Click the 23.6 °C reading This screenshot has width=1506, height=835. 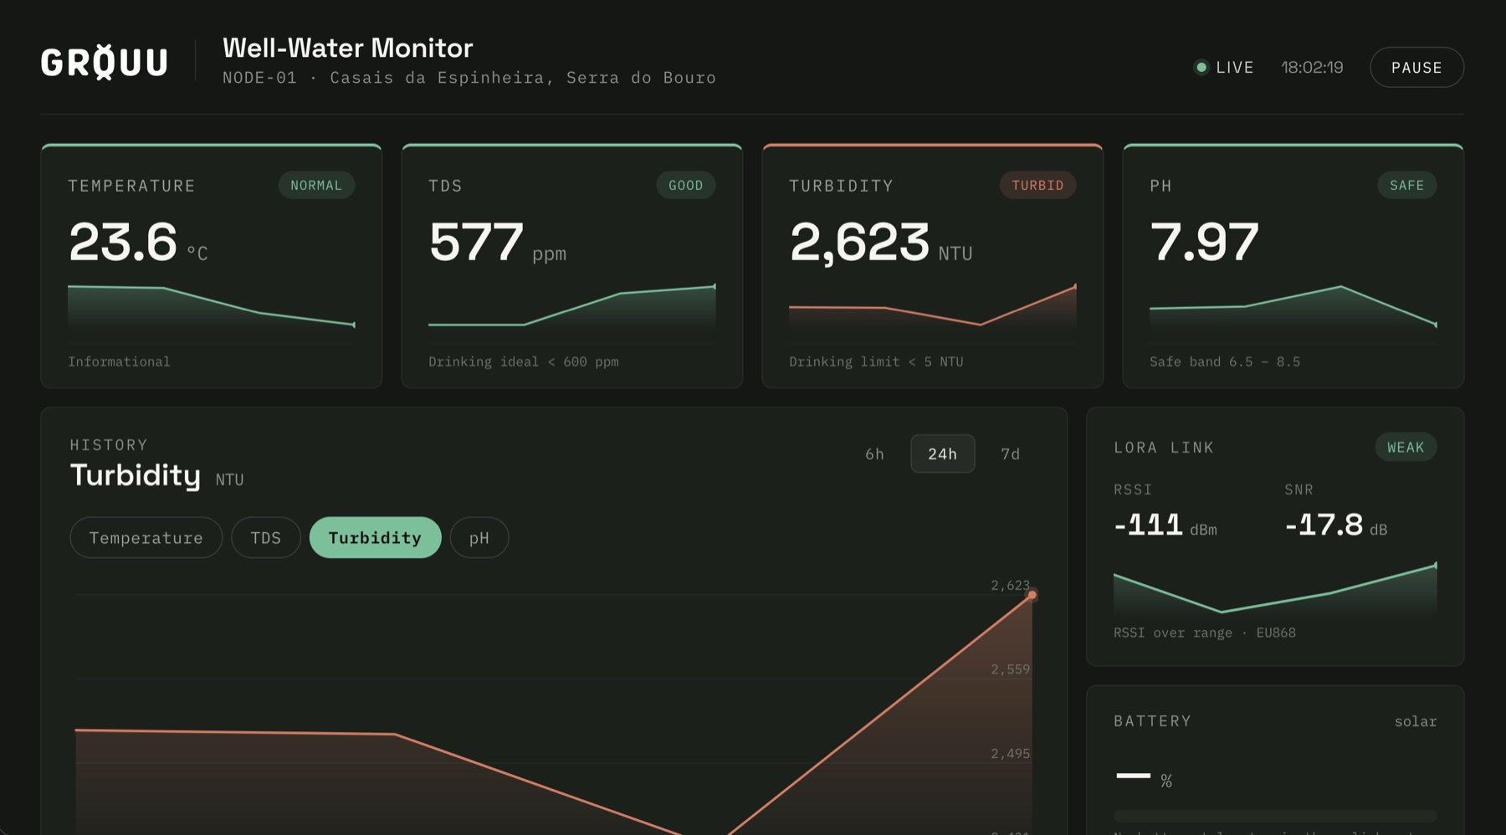[138, 242]
